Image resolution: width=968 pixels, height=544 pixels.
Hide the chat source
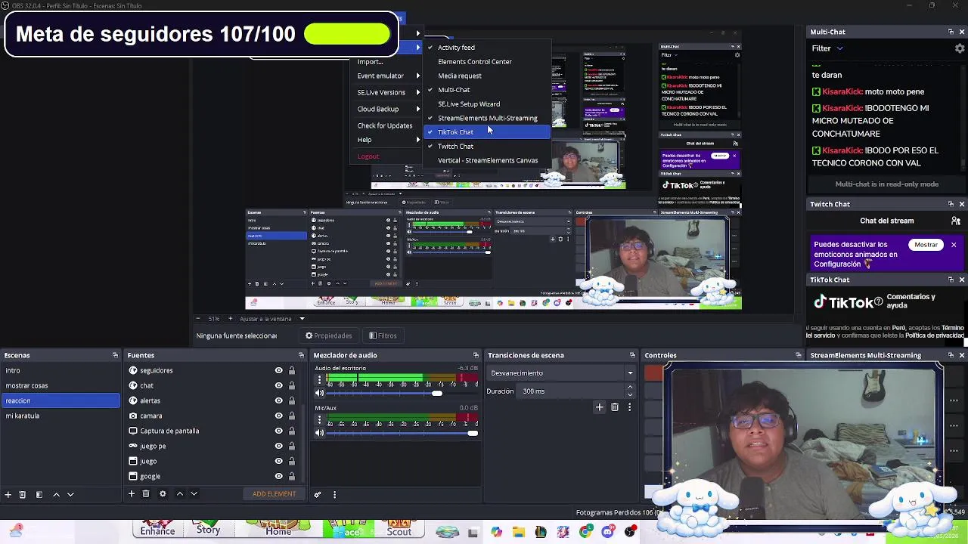[x=278, y=385]
